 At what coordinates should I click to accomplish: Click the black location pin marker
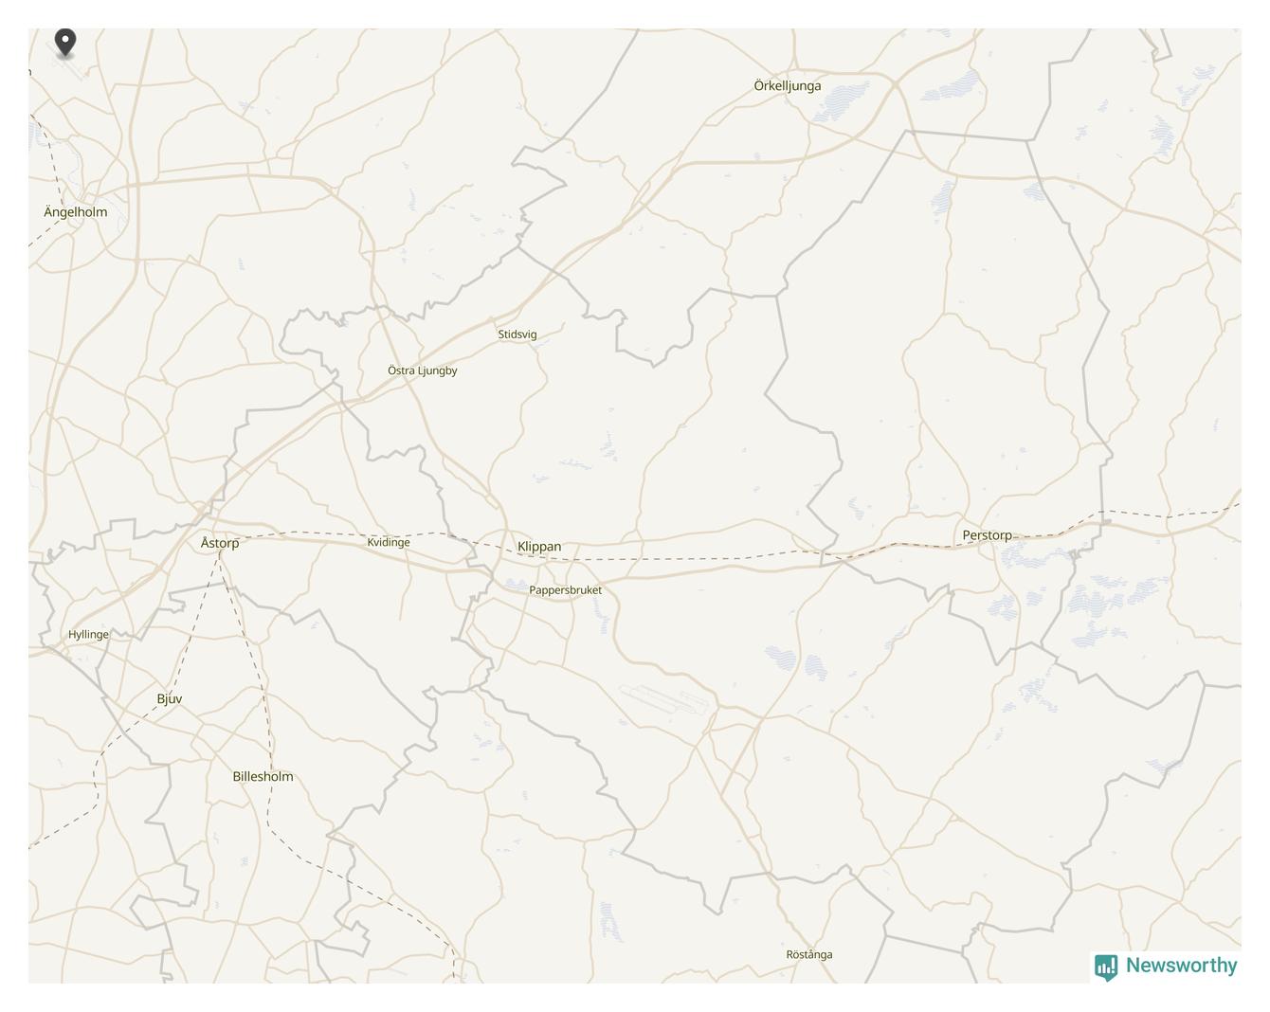[x=65, y=43]
